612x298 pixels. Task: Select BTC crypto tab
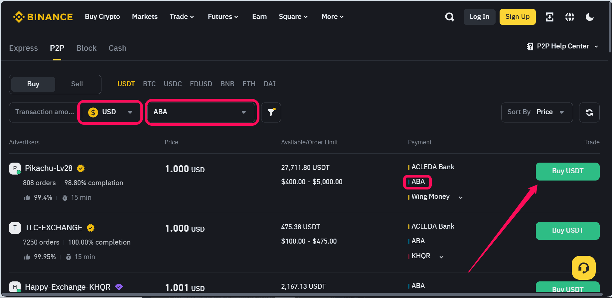coord(149,84)
